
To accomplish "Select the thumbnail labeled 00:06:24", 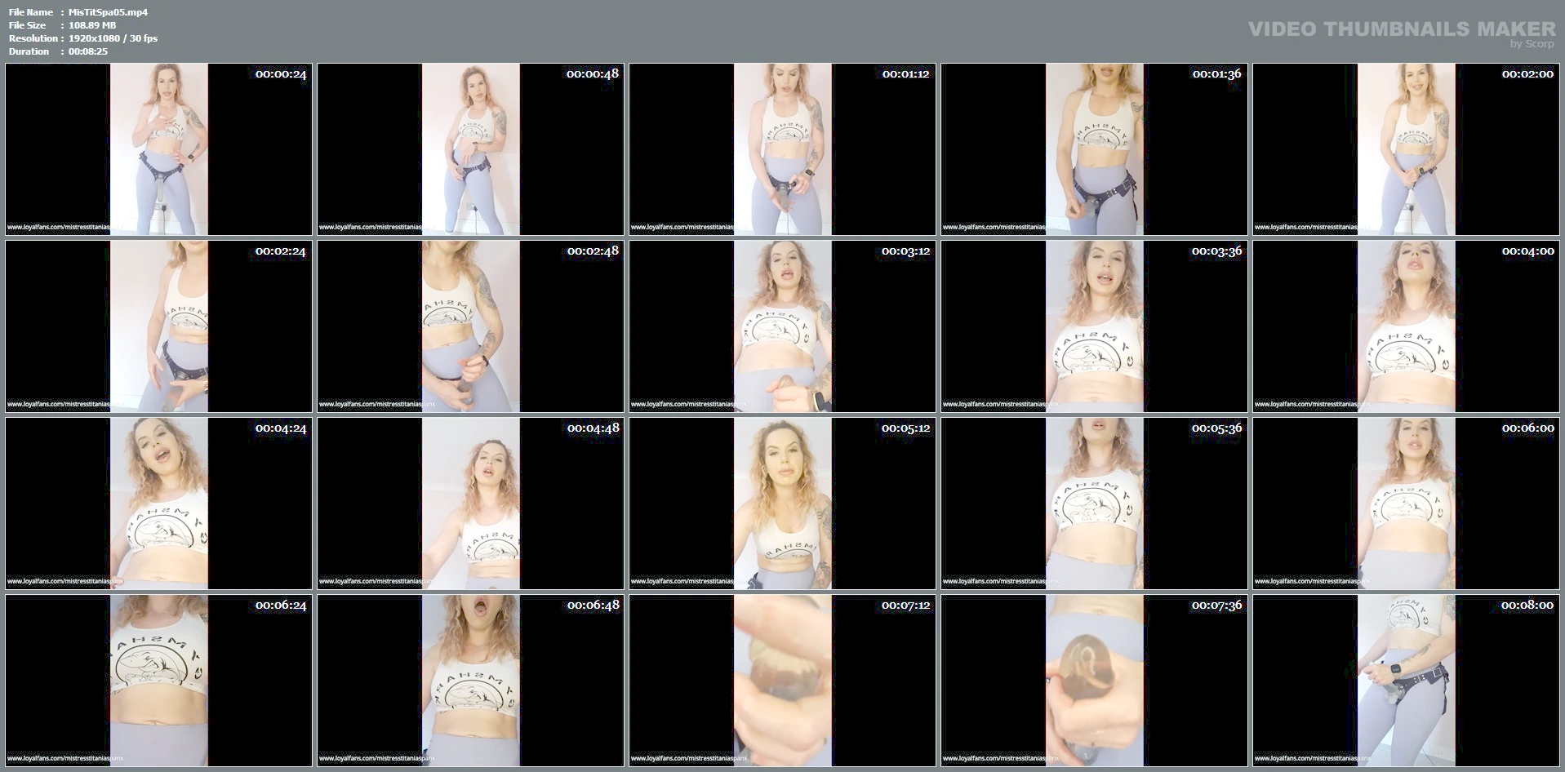I will 159,681.
